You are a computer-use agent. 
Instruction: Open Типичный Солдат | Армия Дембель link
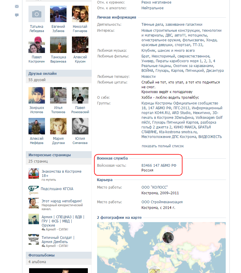[x=58, y=240]
